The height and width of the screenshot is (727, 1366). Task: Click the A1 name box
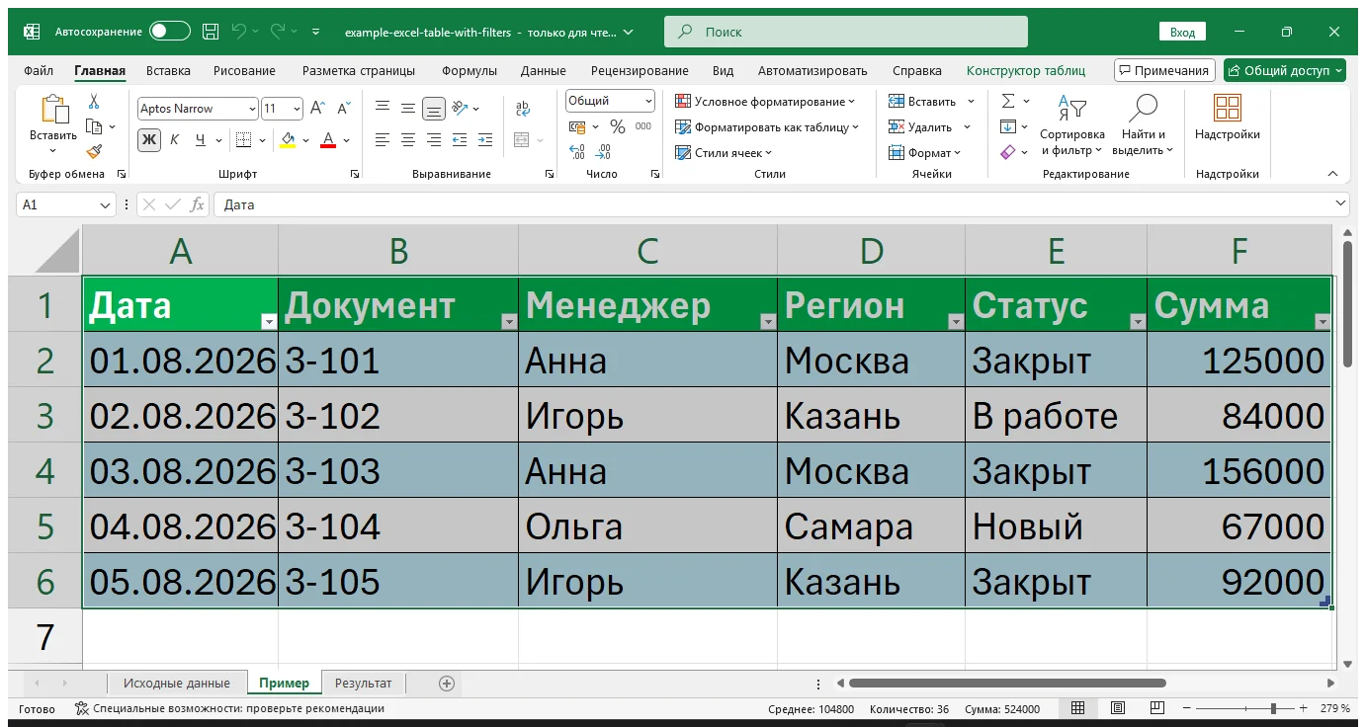pyautogui.click(x=66, y=204)
